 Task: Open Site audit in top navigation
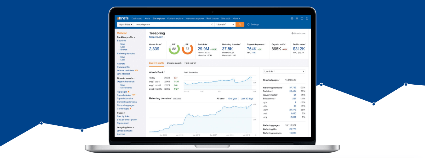(226, 18)
